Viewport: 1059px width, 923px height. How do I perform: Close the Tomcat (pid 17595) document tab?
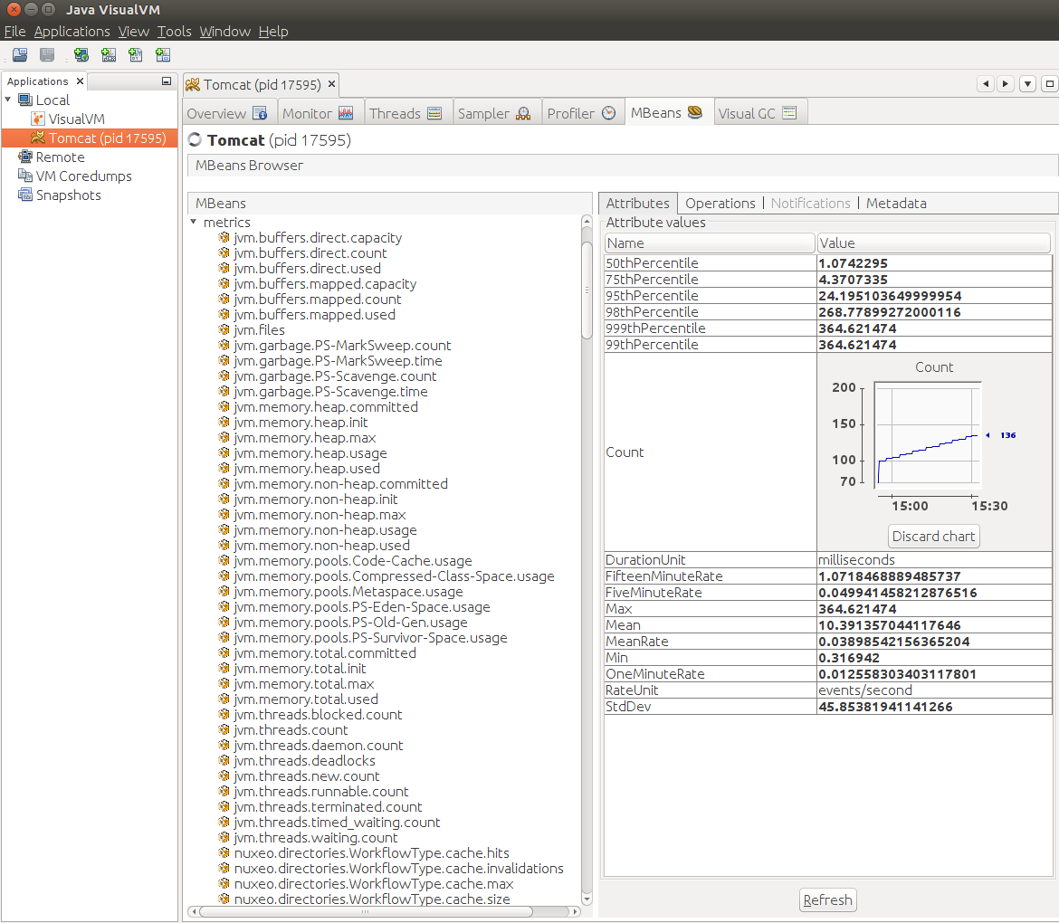click(x=331, y=84)
